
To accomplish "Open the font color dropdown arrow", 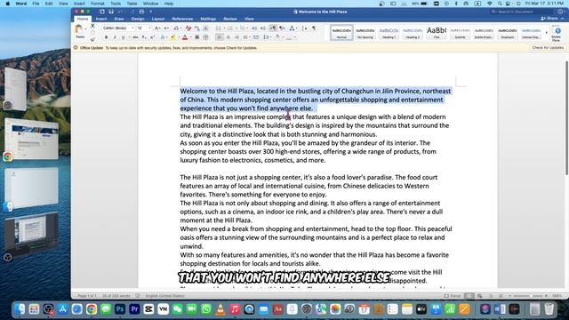I will (x=190, y=37).
